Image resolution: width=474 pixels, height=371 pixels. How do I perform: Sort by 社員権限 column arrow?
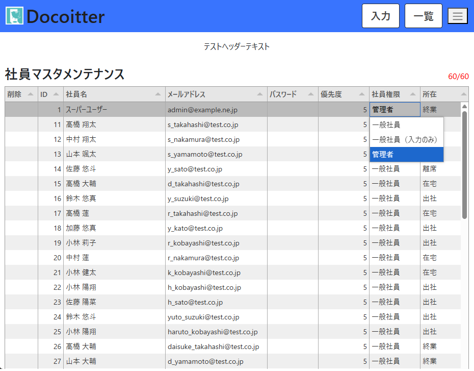click(412, 94)
